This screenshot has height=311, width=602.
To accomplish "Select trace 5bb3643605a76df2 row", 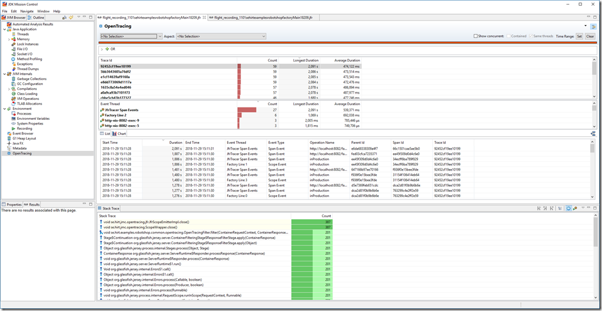I will 230,71.
